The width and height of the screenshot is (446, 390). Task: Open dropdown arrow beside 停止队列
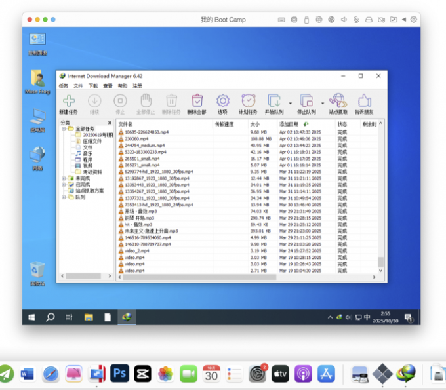pyautogui.click(x=322, y=103)
